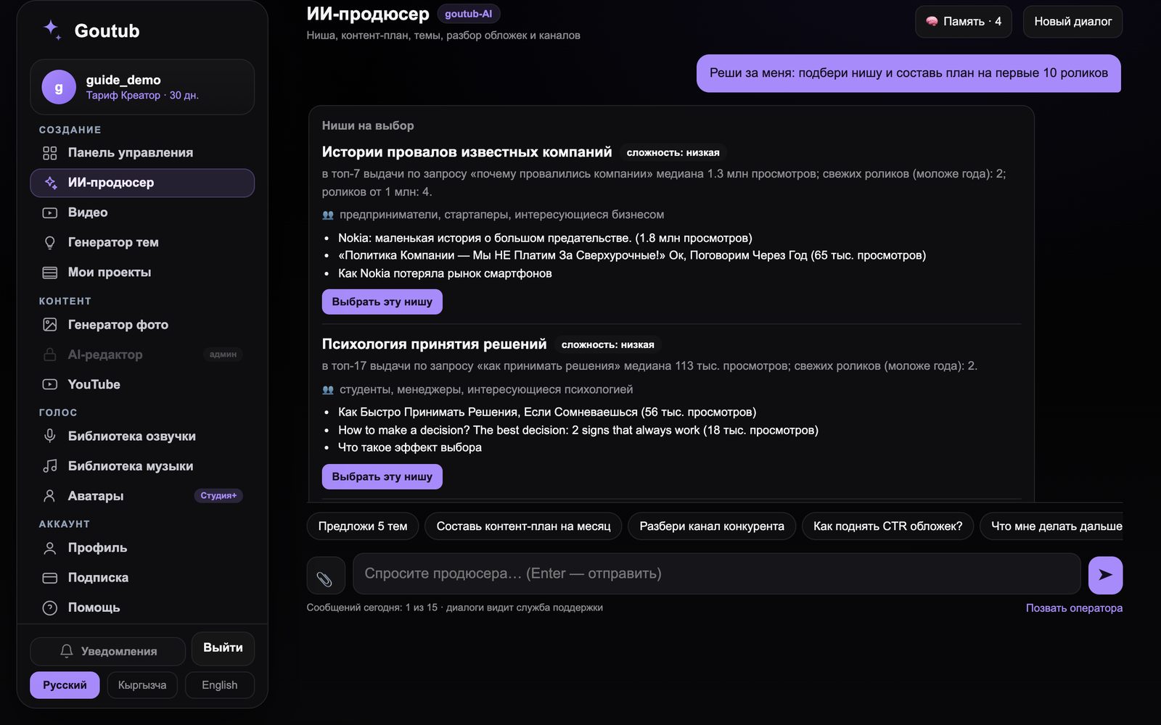The image size is (1161, 725).
Task: Click the paperclip attach file icon
Action: click(325, 576)
